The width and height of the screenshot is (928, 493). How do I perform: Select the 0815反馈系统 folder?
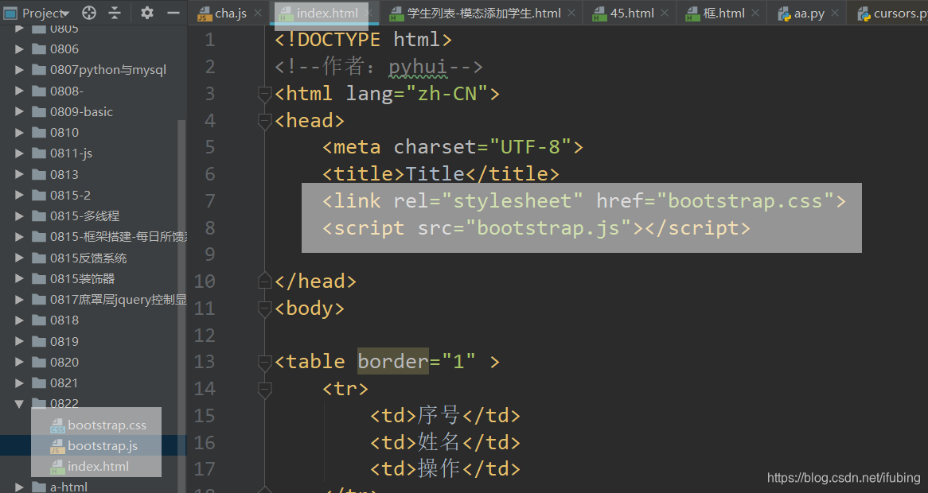point(88,258)
